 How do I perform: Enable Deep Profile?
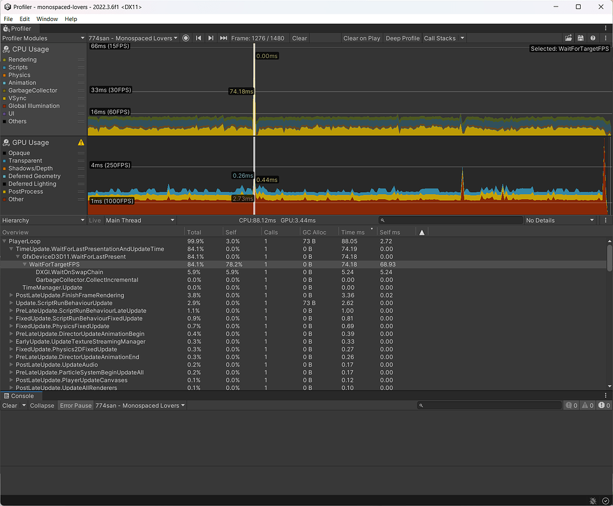(402, 38)
